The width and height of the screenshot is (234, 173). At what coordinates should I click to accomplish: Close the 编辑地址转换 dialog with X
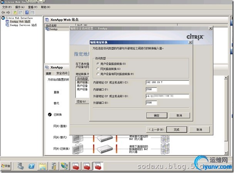190,42
